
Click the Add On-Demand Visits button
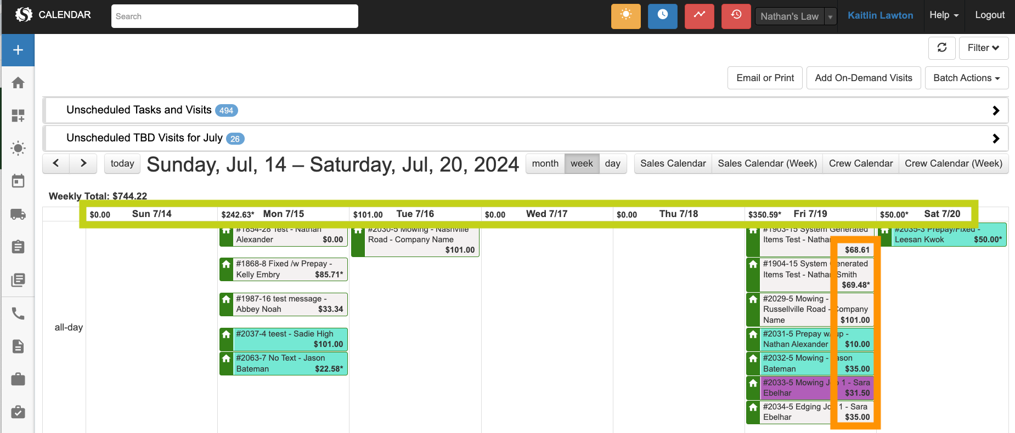(863, 78)
